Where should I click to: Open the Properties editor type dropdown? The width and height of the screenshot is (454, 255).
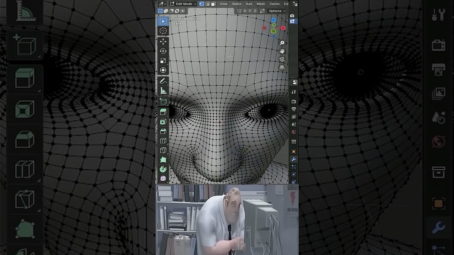tap(295, 82)
